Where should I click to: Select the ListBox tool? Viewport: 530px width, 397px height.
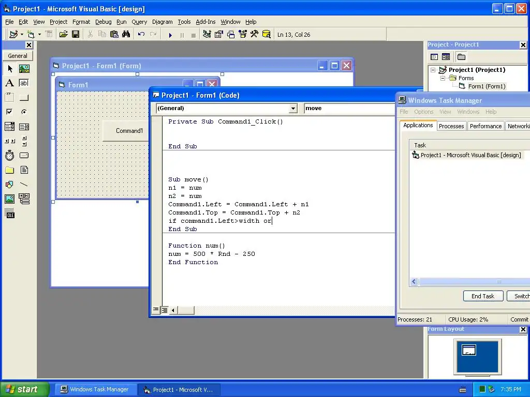[24, 127]
